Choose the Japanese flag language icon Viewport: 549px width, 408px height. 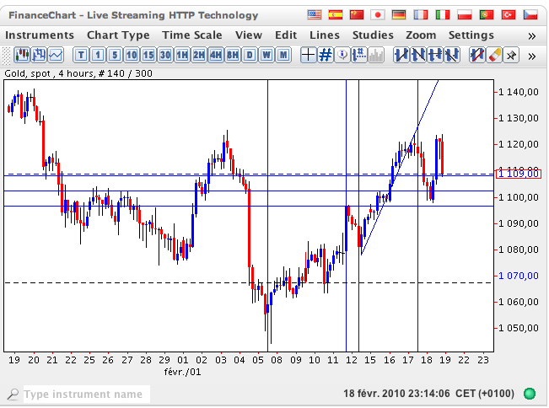coord(378,15)
